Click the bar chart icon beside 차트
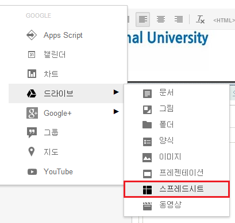This screenshot has height=223, width=235. (x=32, y=74)
